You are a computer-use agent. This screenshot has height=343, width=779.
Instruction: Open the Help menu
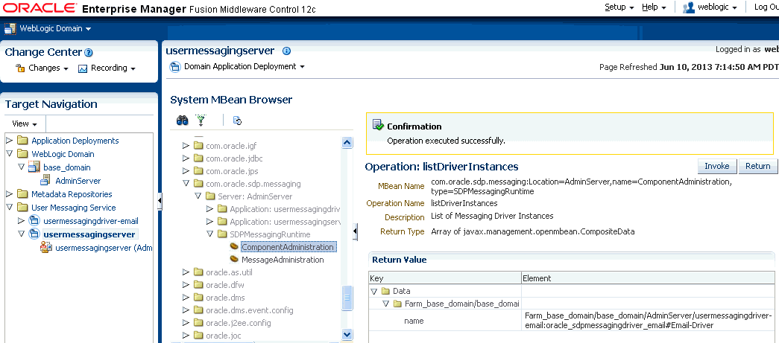click(654, 7)
